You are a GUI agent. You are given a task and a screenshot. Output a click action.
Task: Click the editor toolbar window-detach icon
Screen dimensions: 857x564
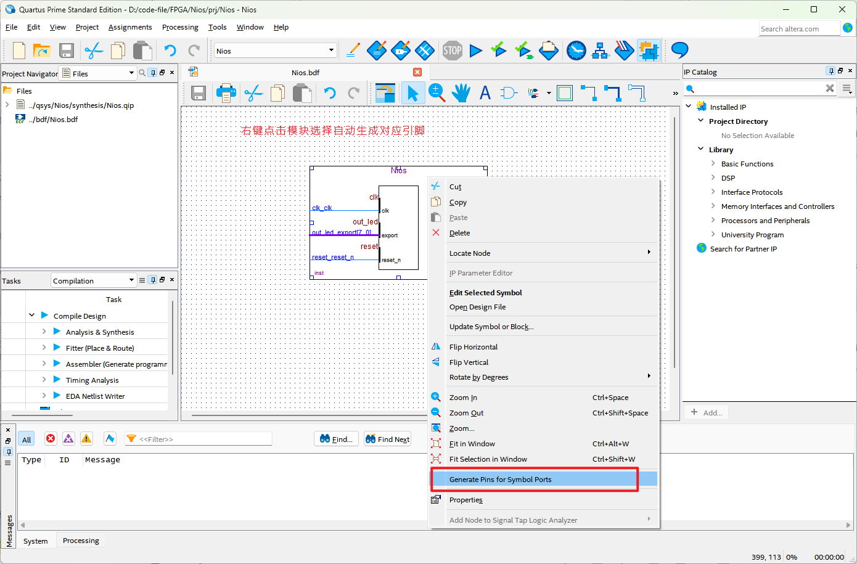pyautogui.click(x=385, y=93)
